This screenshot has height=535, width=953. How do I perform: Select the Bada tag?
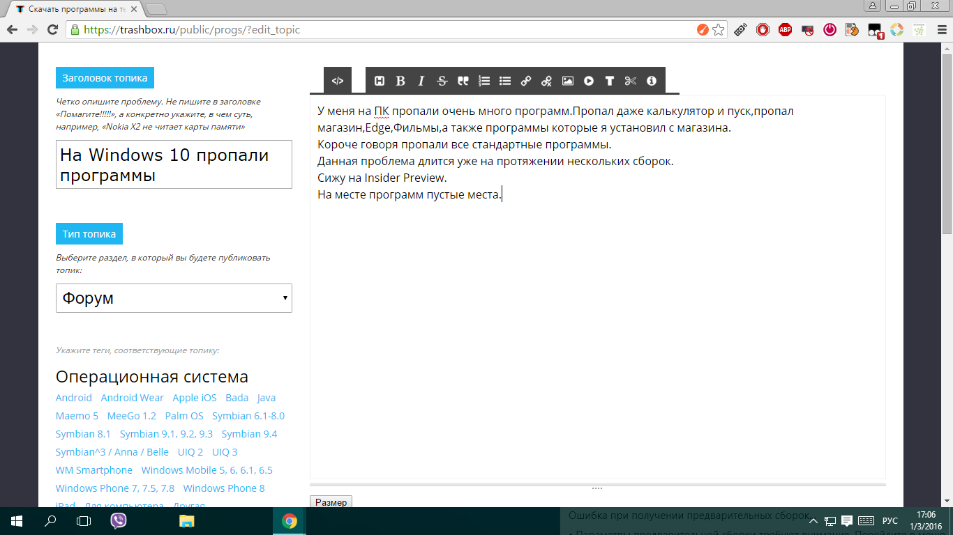[x=237, y=398]
